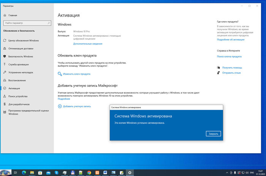Open Поиск ключа продукта link
Screen dimensions: 266x176
click(x=229, y=57)
